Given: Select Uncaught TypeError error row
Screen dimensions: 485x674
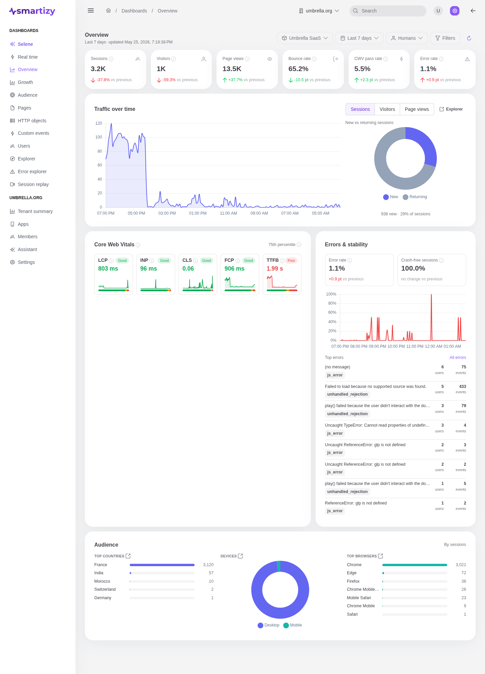Looking at the screenshot, I should [395, 430].
